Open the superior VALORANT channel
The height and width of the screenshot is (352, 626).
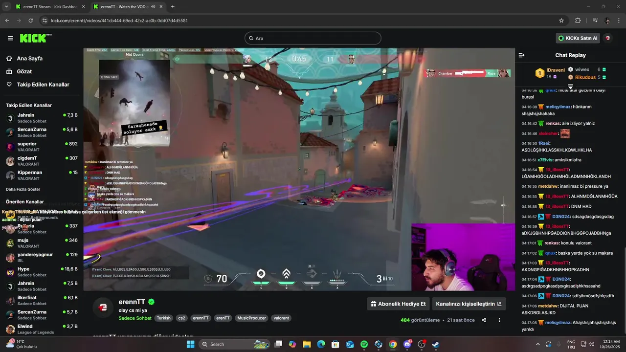[x=42, y=147]
